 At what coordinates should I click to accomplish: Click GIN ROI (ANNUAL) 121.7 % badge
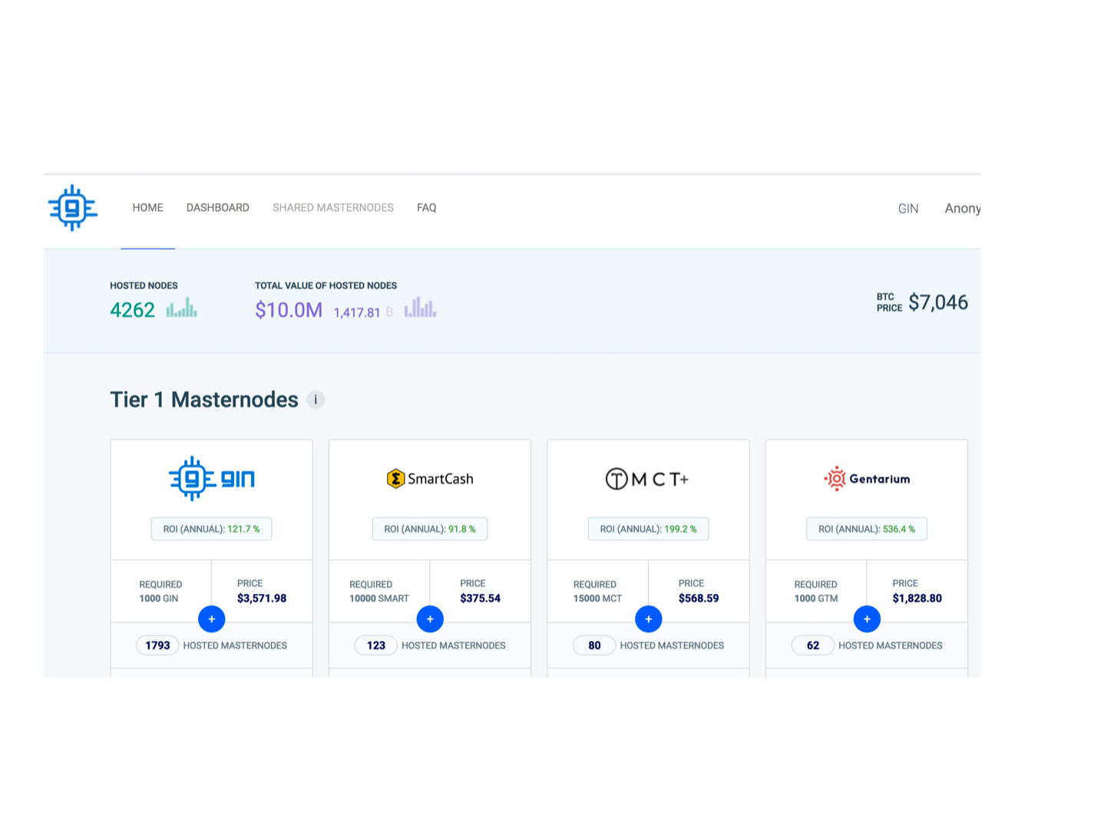pyautogui.click(x=211, y=529)
